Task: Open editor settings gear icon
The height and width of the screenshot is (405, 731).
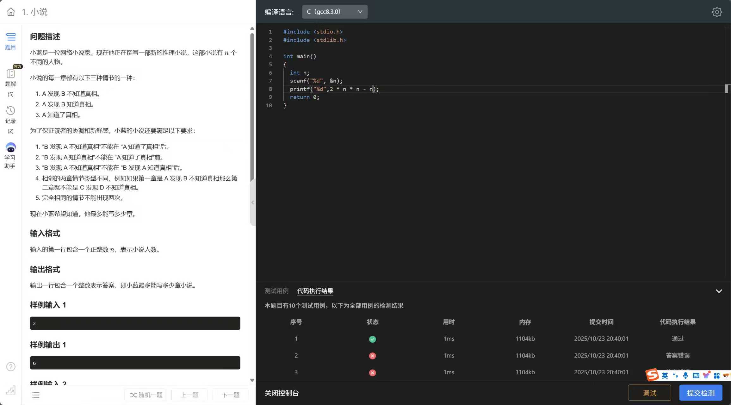Action: pos(717,12)
